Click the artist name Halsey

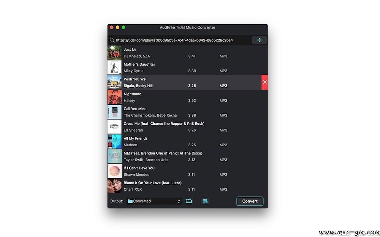130,100
